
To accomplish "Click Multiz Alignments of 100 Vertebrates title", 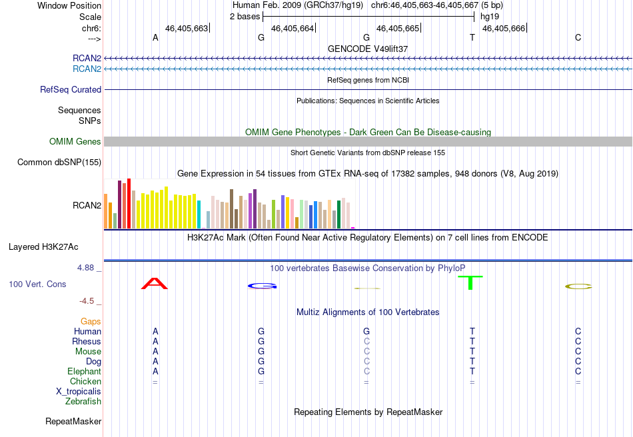I will (368, 312).
